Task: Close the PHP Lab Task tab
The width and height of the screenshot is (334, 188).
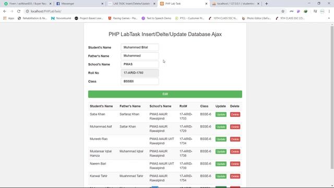Action: pos(206,4)
